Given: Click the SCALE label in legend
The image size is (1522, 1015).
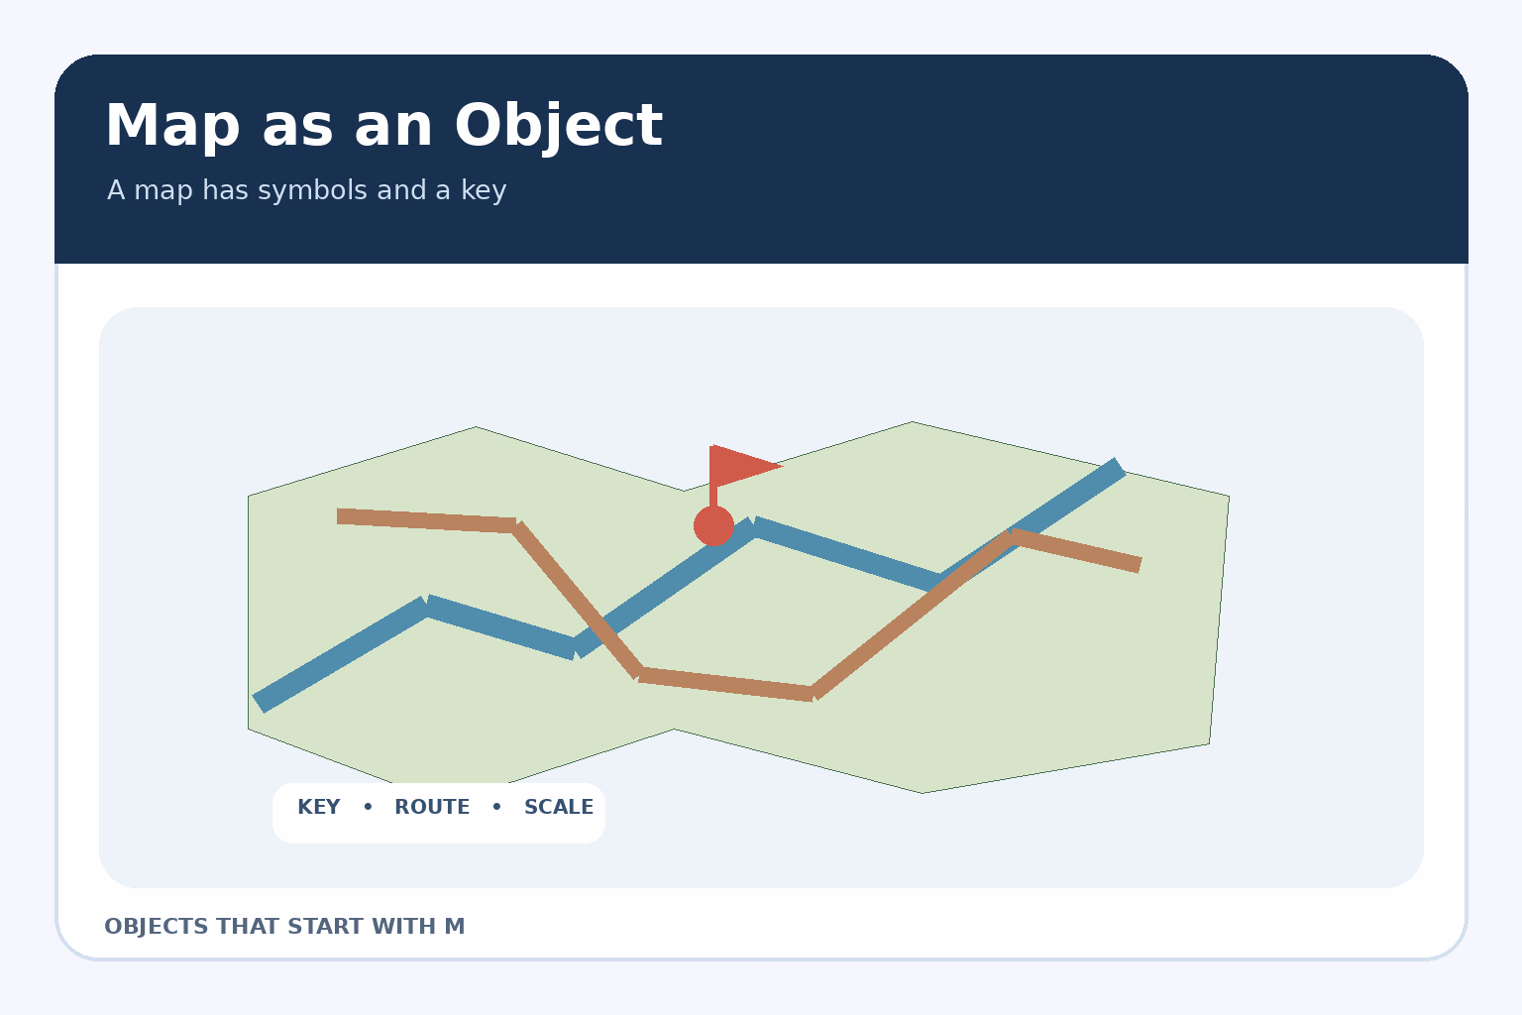Looking at the screenshot, I should pyautogui.click(x=559, y=807).
